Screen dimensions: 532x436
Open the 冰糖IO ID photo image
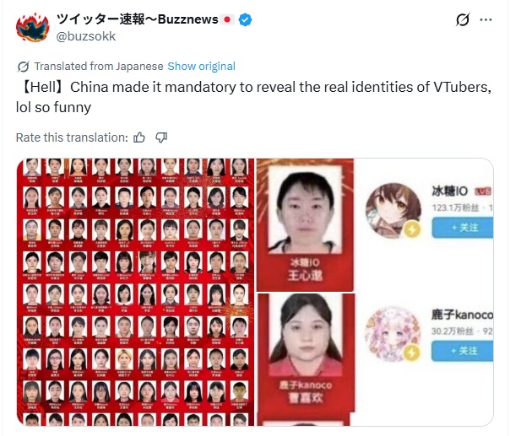[305, 224]
